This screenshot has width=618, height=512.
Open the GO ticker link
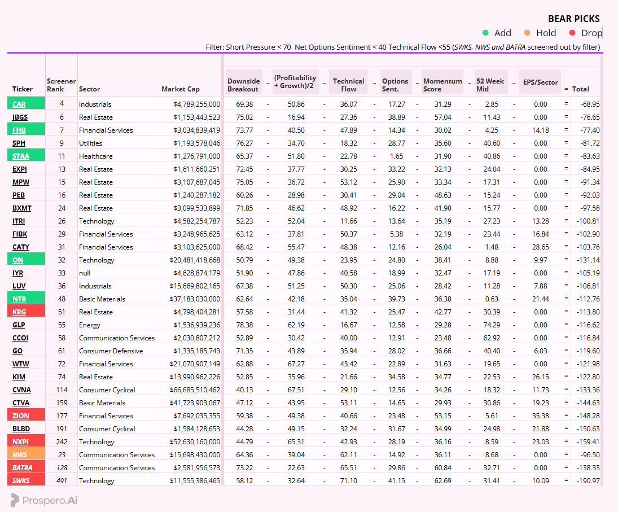[x=17, y=351]
